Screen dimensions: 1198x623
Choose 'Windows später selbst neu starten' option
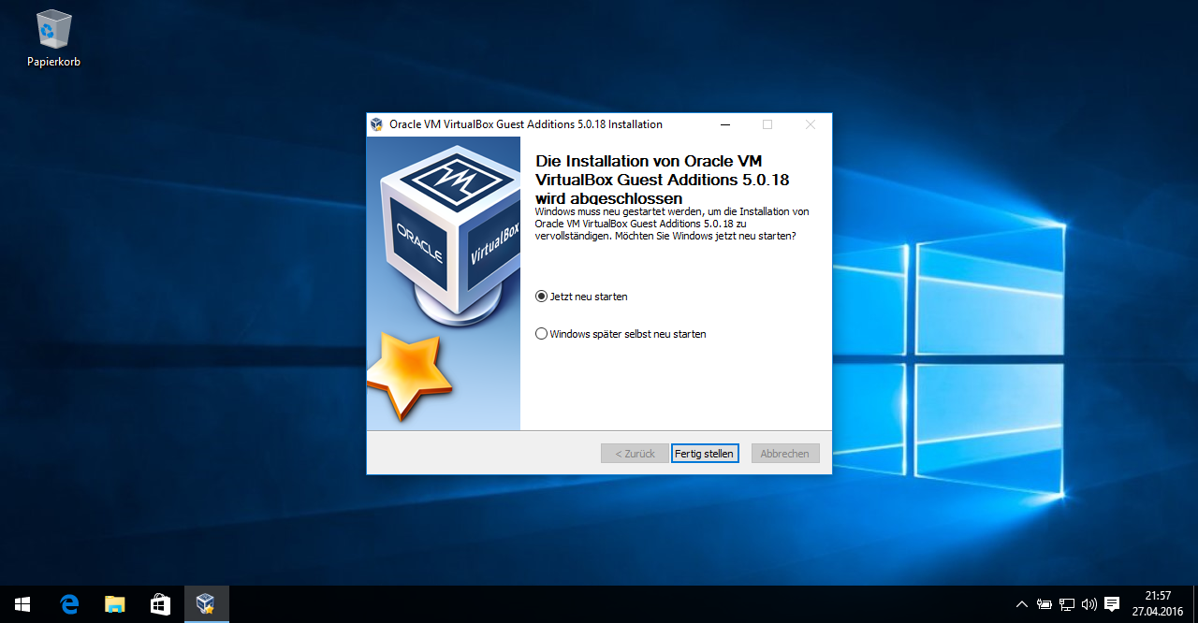tap(541, 334)
